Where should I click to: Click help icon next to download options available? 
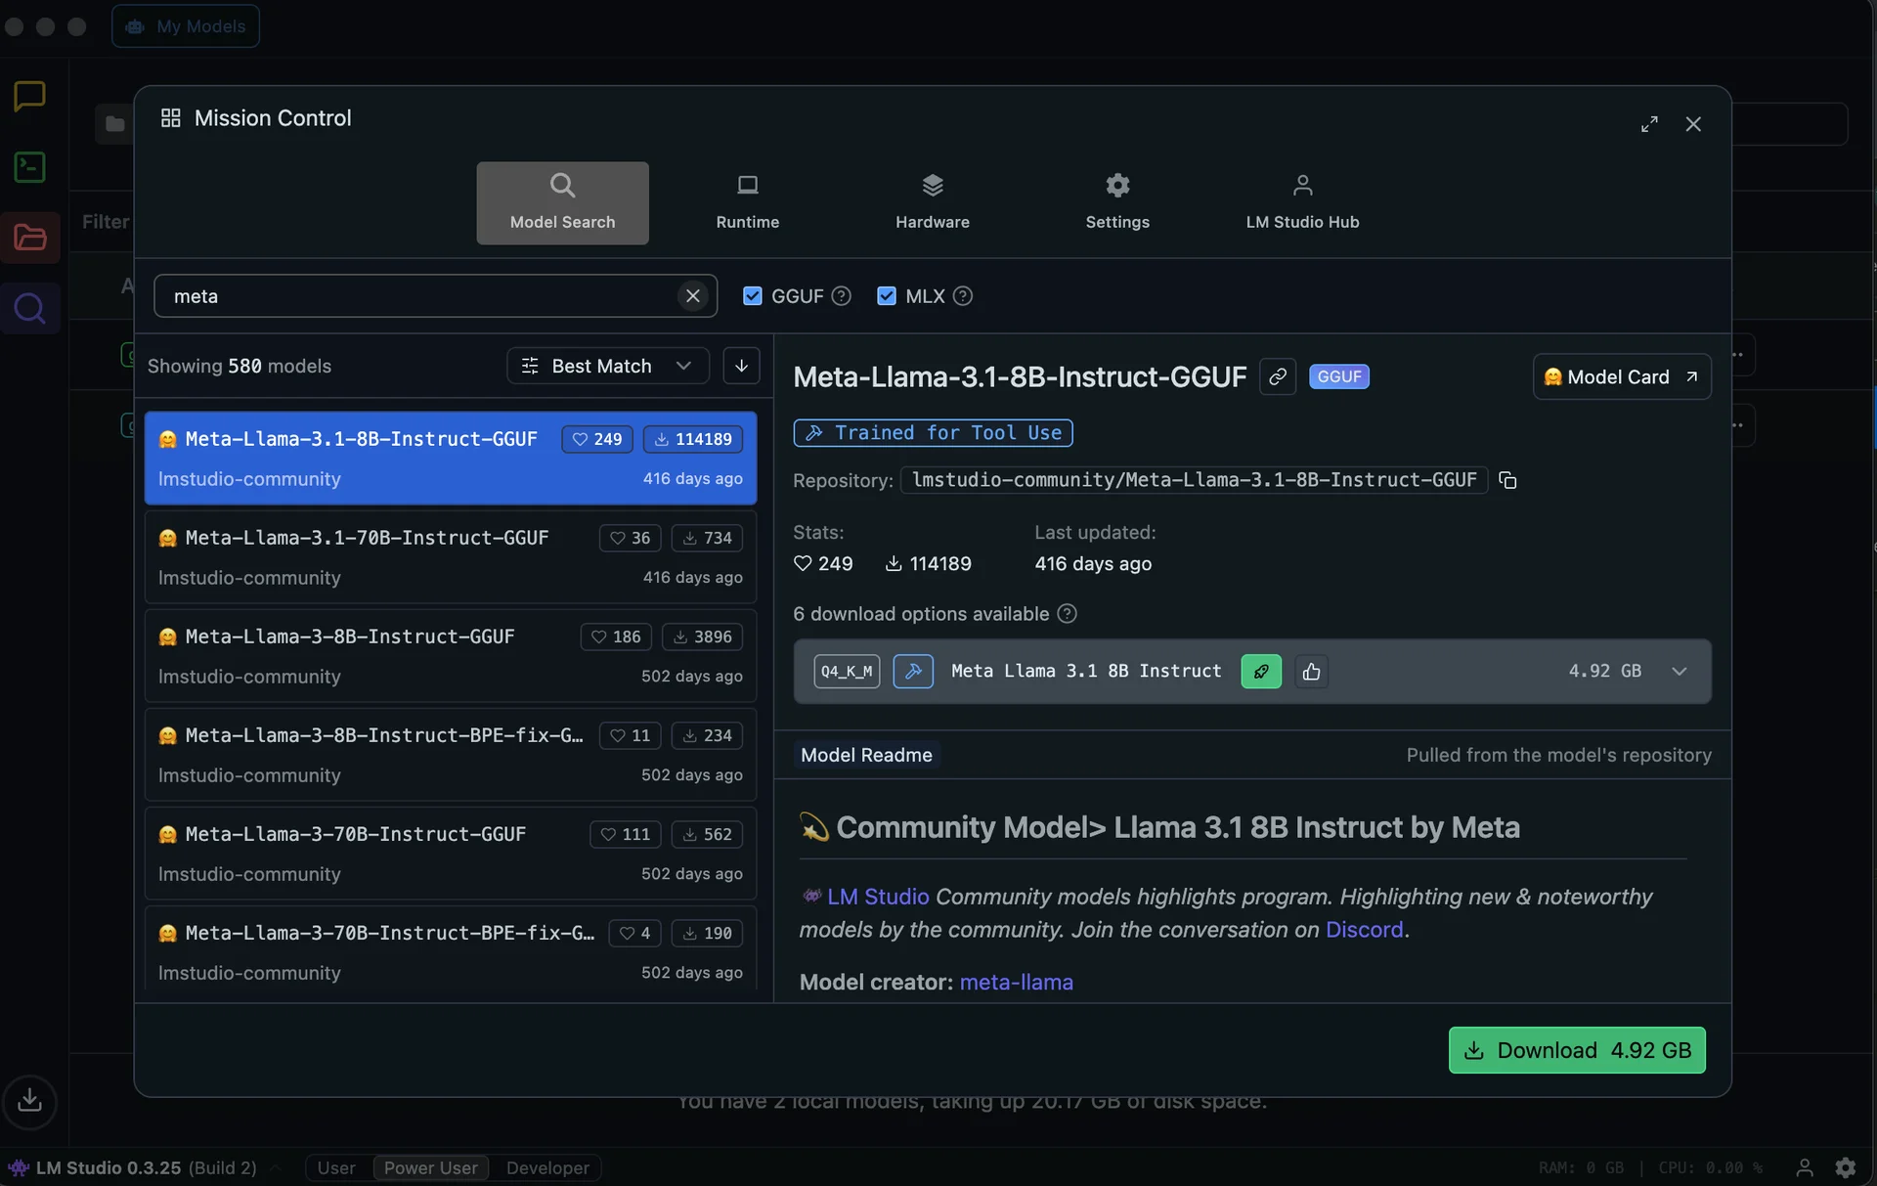pos(1067,614)
